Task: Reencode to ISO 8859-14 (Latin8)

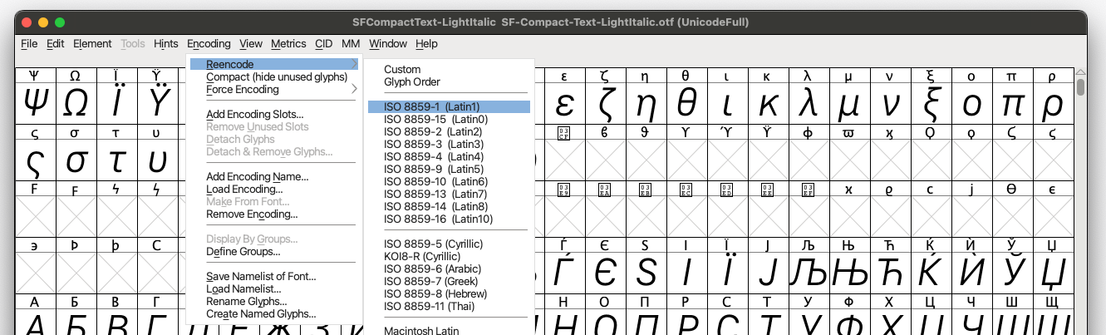Action: tap(449, 206)
